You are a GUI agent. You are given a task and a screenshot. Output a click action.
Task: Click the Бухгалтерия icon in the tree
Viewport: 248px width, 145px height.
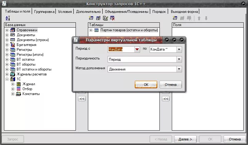pos(13,45)
